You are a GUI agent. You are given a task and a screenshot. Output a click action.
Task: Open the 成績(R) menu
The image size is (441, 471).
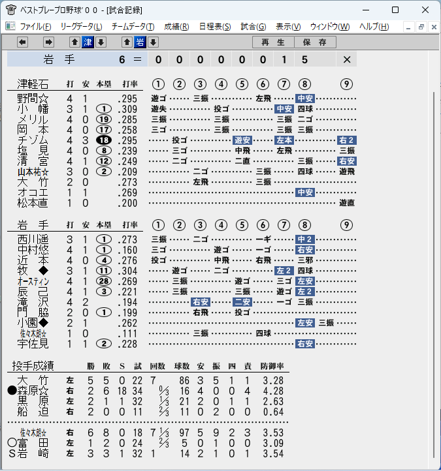[176, 27]
